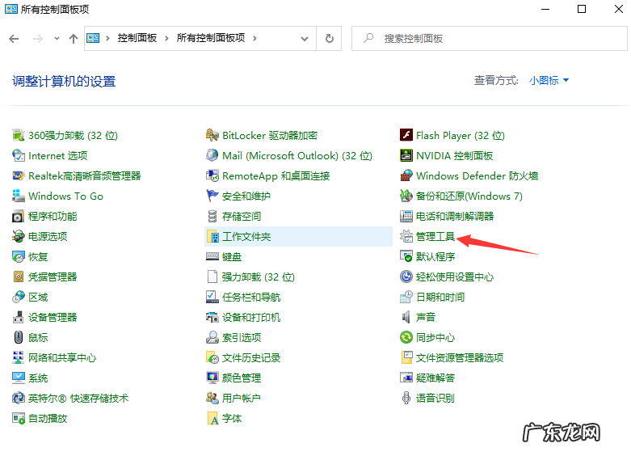
Task: Click the 字体 font icon
Action: (212, 418)
